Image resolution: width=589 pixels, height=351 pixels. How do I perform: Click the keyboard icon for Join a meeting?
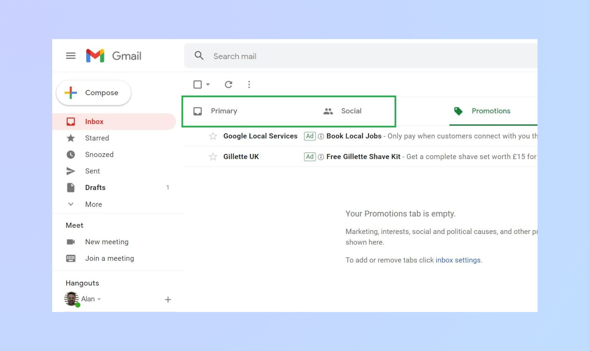pos(71,259)
